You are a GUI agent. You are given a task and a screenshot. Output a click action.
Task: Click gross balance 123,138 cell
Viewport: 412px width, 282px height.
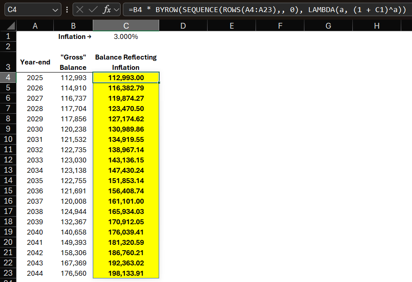point(74,170)
